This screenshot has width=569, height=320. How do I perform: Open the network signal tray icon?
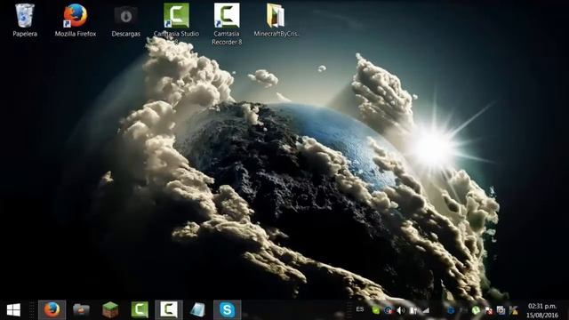point(426,310)
